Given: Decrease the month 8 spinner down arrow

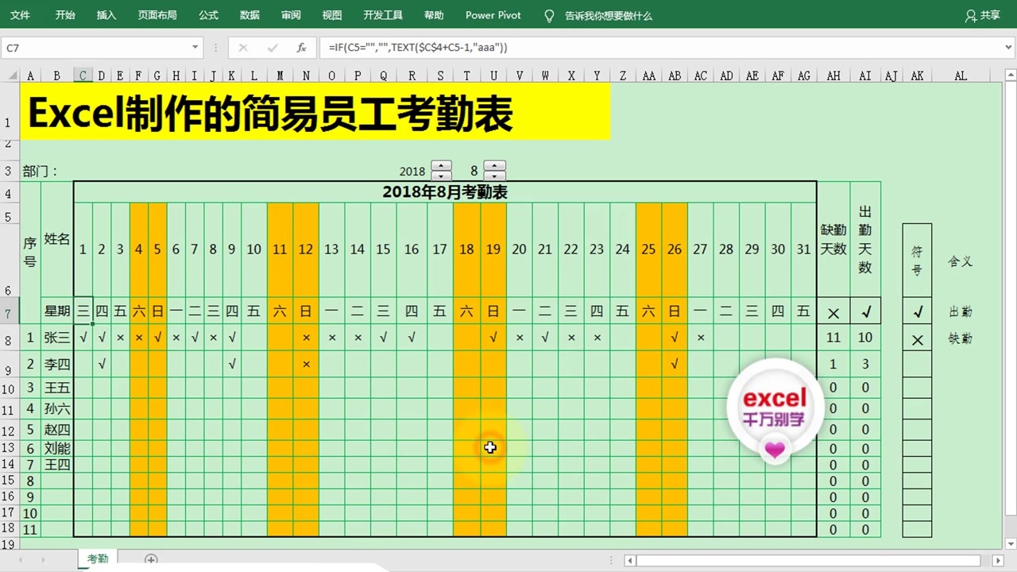Looking at the screenshot, I should pyautogui.click(x=494, y=176).
